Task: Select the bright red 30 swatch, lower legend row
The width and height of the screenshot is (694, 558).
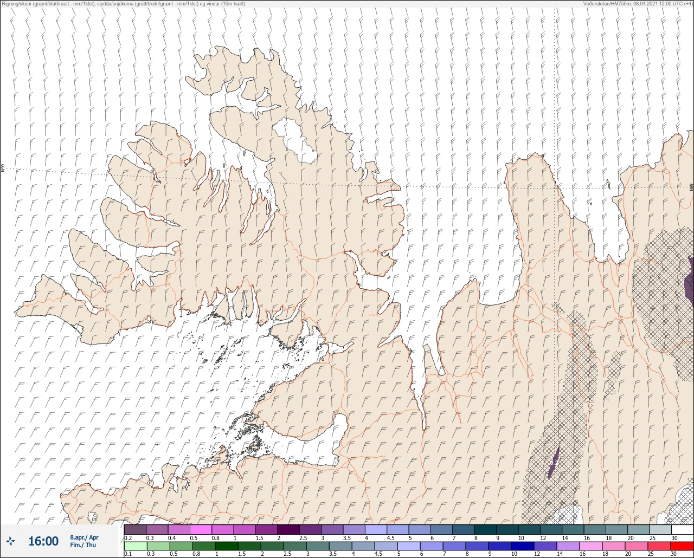Action: click(x=682, y=546)
